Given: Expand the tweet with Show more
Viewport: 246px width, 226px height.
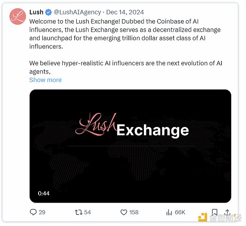Looking at the screenshot, I should tap(46, 80).
